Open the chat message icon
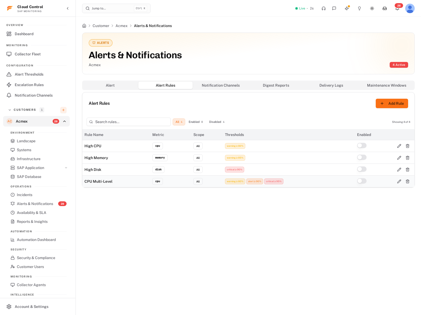The width and height of the screenshot is (421, 315). click(x=334, y=8)
